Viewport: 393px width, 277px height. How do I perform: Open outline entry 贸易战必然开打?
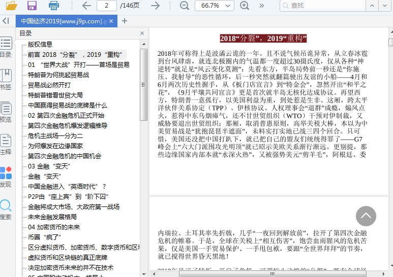tap(49, 85)
